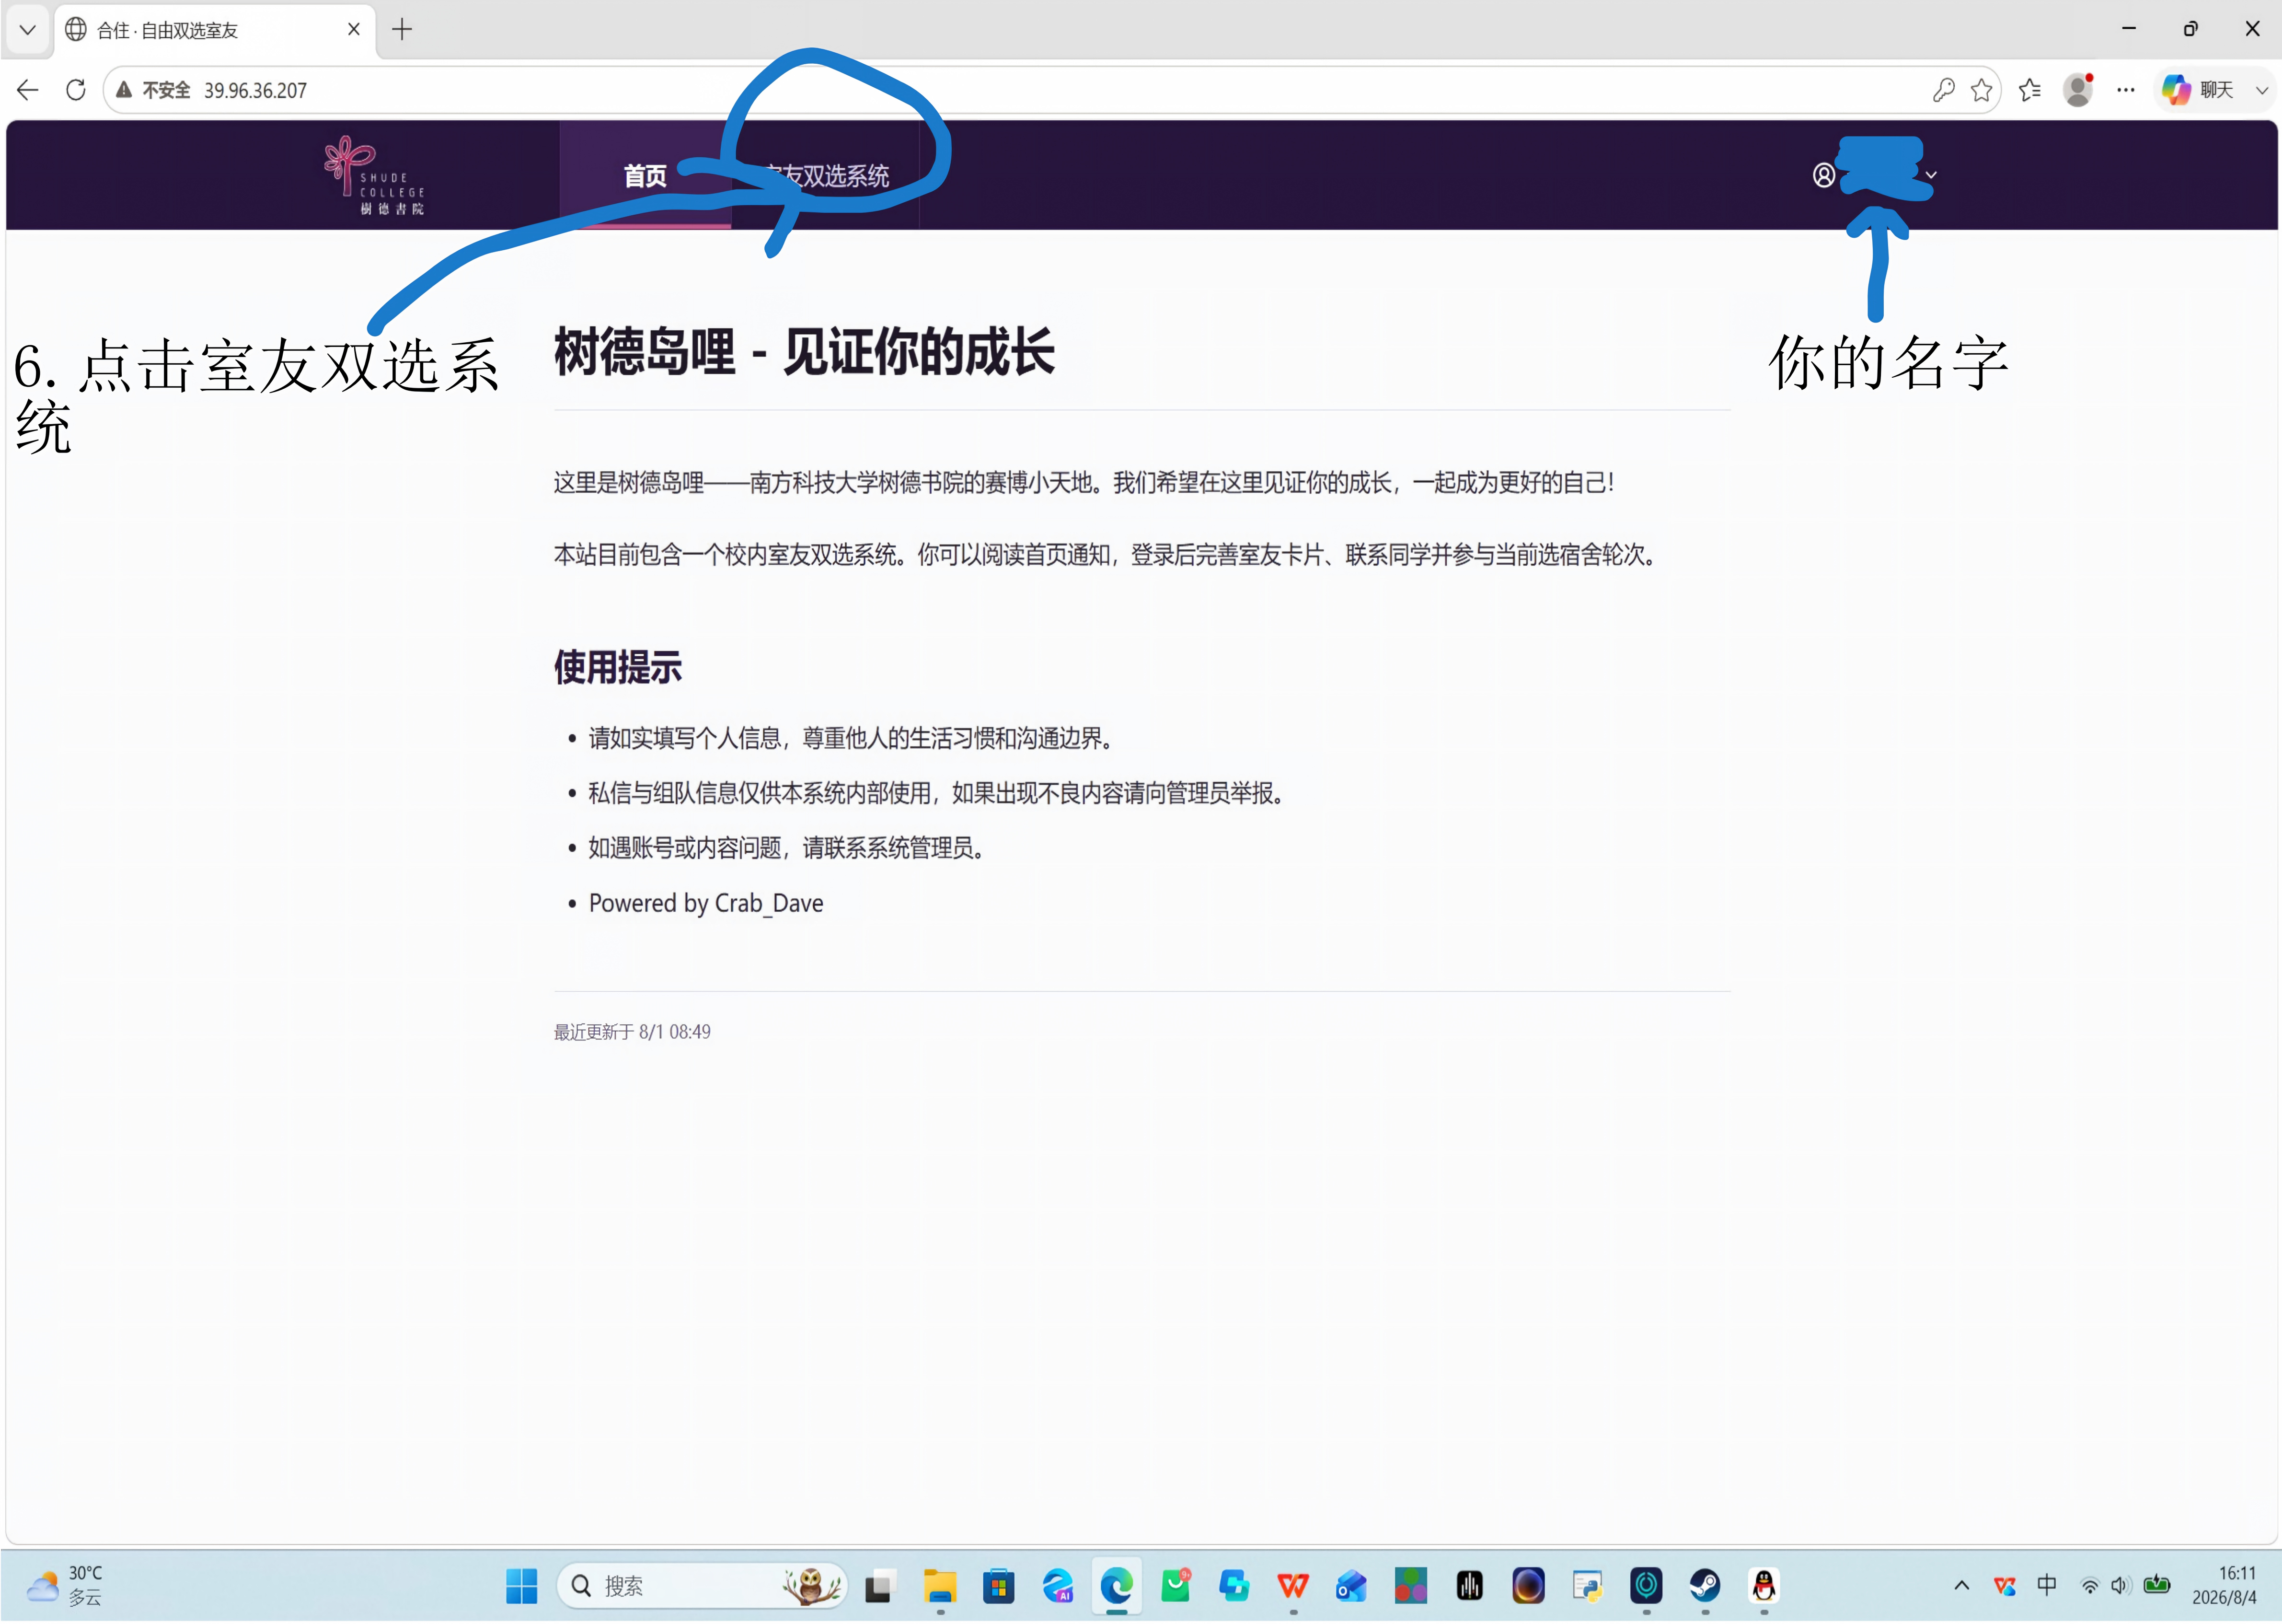2282x1624 pixels.
Task: Close the 合住·自由双选室友 tab
Action: 354,30
